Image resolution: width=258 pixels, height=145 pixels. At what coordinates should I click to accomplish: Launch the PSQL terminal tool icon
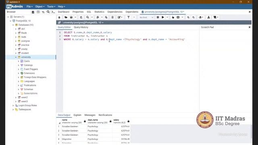(53, 12)
